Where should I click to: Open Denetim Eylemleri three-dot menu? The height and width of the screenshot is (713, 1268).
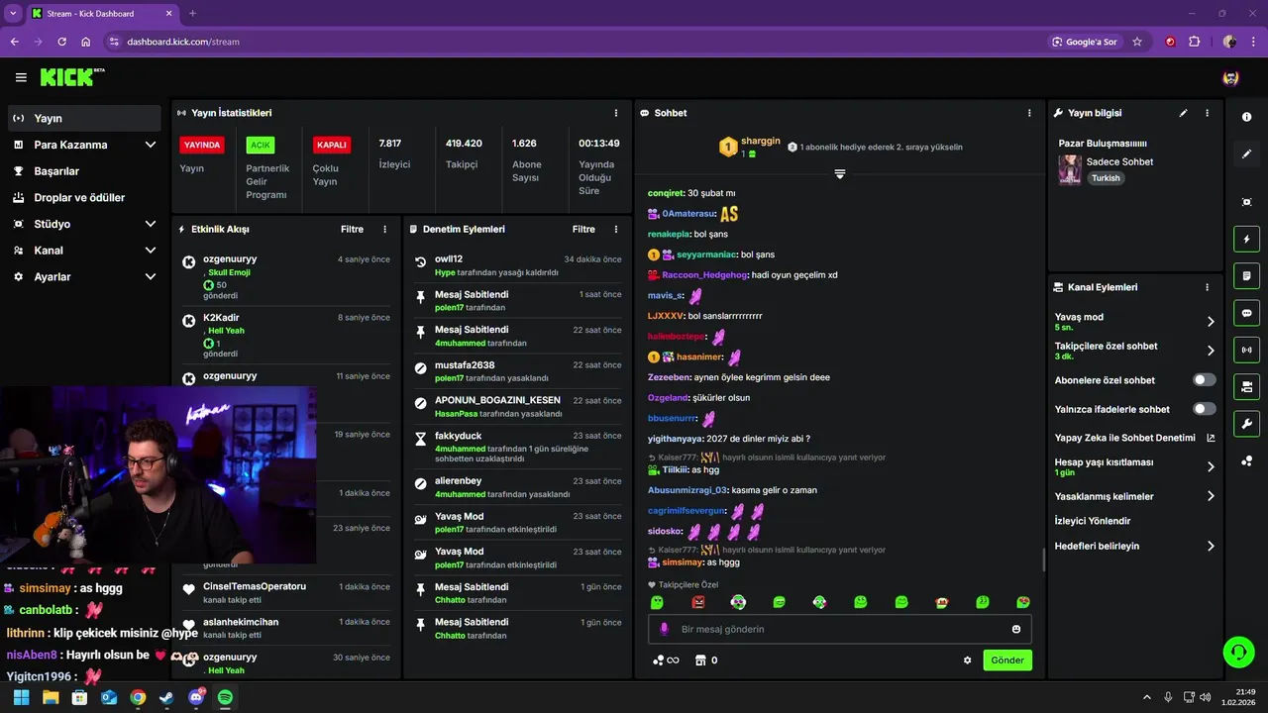[x=616, y=229]
